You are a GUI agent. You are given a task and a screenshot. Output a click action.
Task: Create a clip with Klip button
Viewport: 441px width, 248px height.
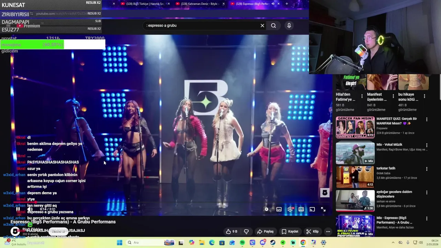[312, 231]
